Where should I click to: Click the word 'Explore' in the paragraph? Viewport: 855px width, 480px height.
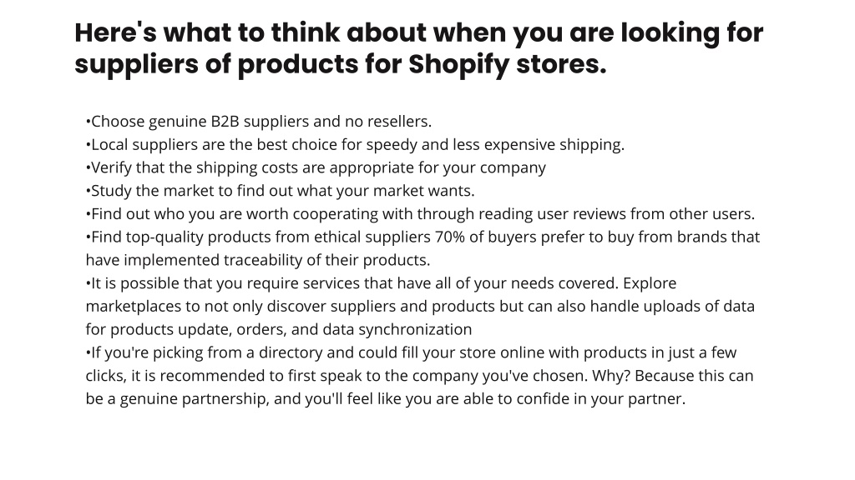click(650, 283)
